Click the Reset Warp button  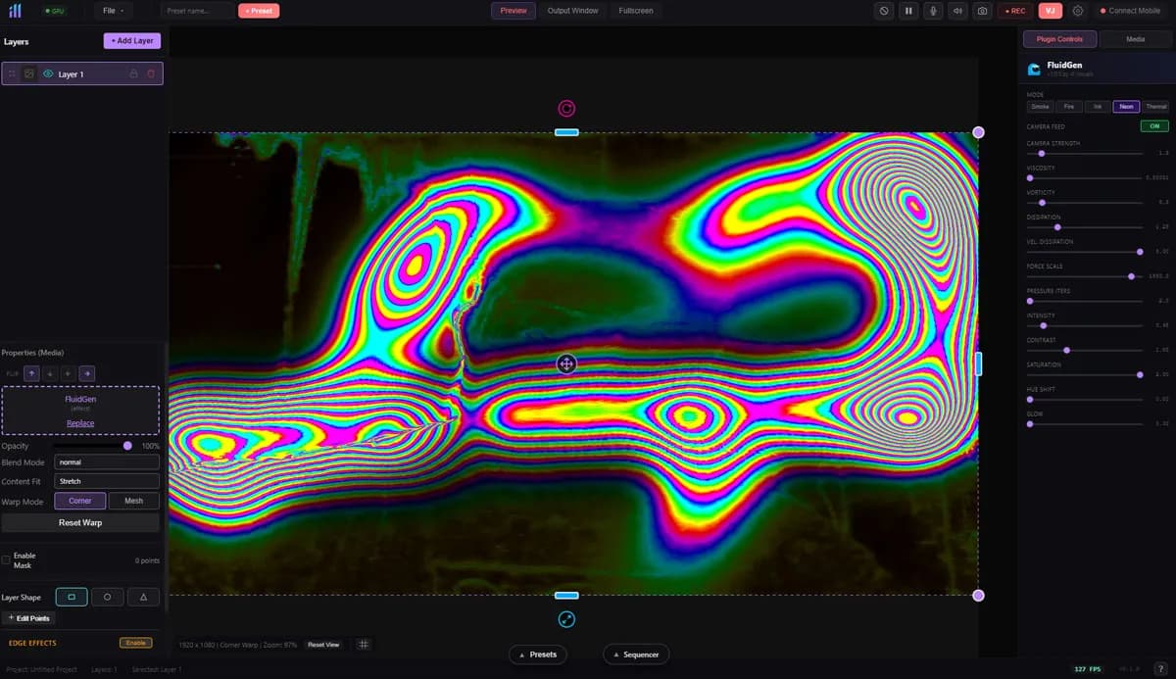point(80,522)
